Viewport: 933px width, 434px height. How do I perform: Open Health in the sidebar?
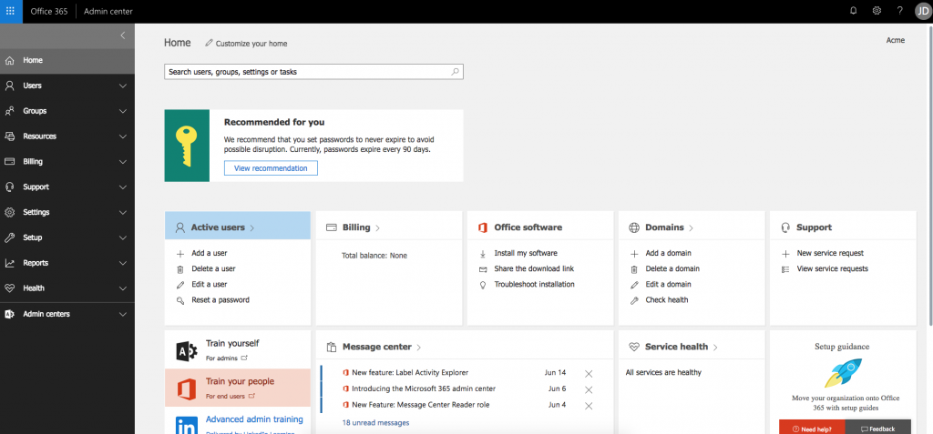[67, 288]
